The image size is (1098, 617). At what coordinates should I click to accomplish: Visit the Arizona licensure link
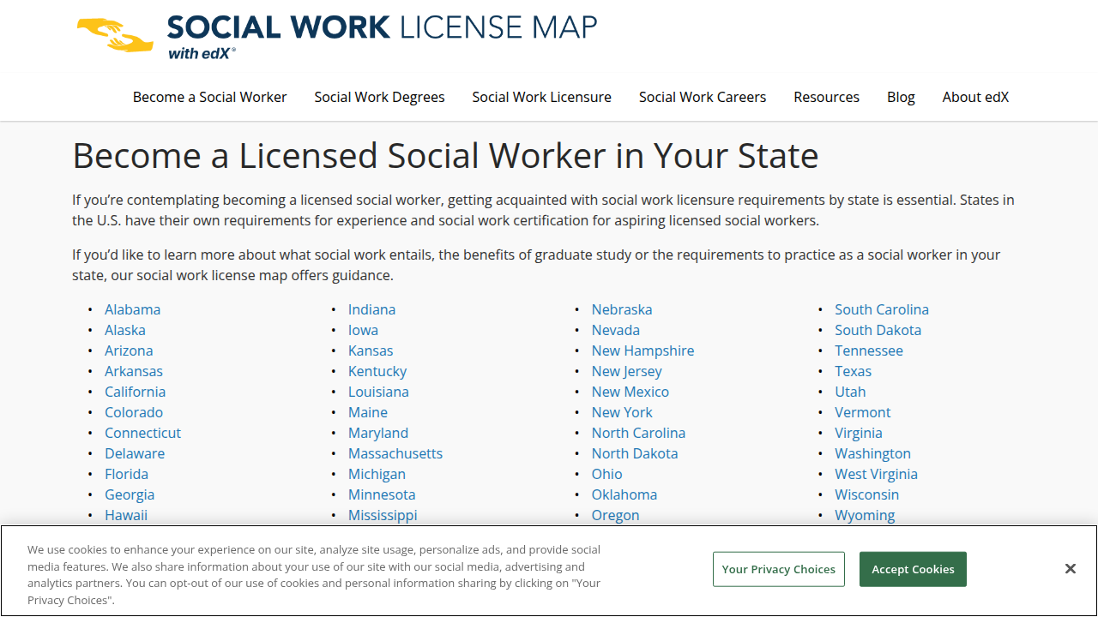pos(129,350)
